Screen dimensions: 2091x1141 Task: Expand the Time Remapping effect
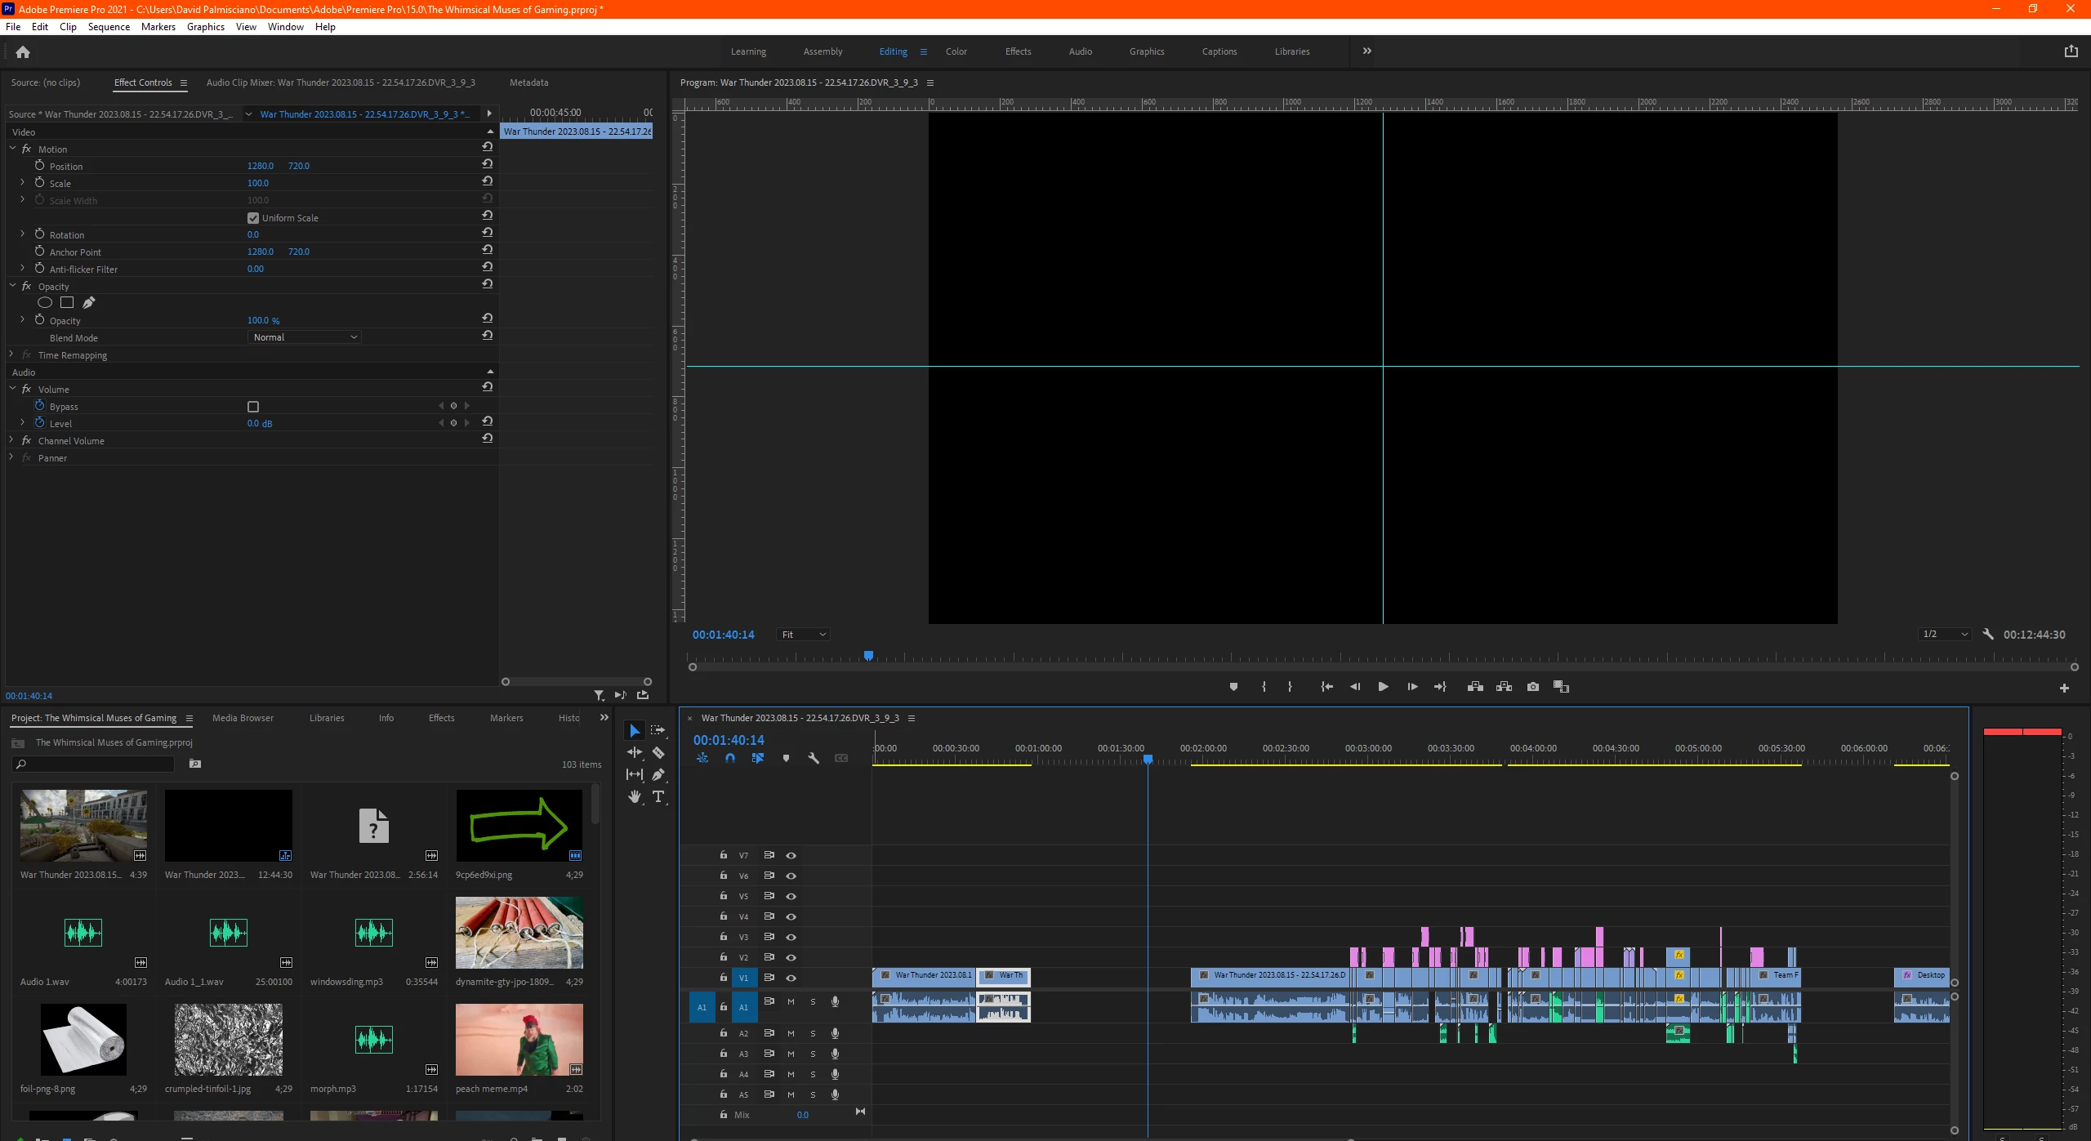[11, 355]
